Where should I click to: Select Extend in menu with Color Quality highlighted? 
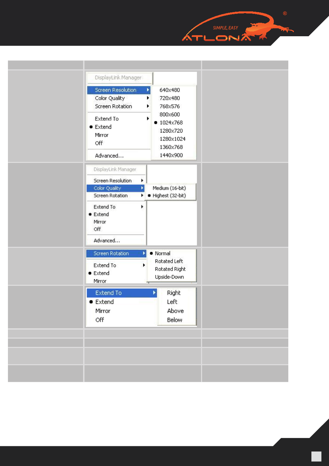(x=101, y=214)
